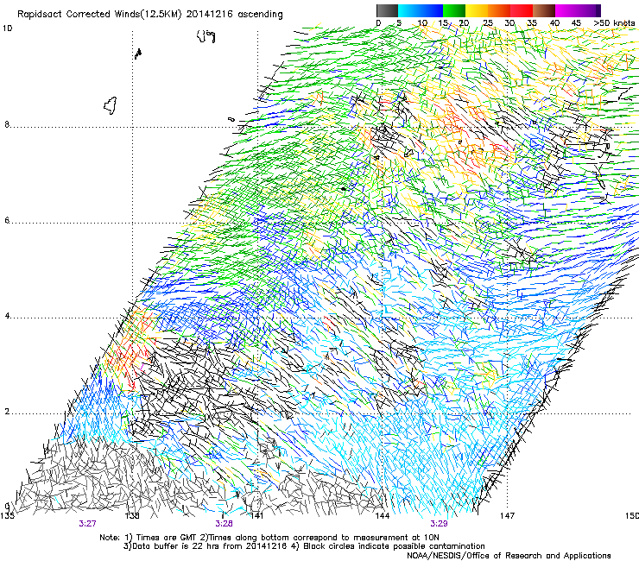
Task: Click the cyan-blue 5-15 knots legend band
Action: click(x=421, y=10)
